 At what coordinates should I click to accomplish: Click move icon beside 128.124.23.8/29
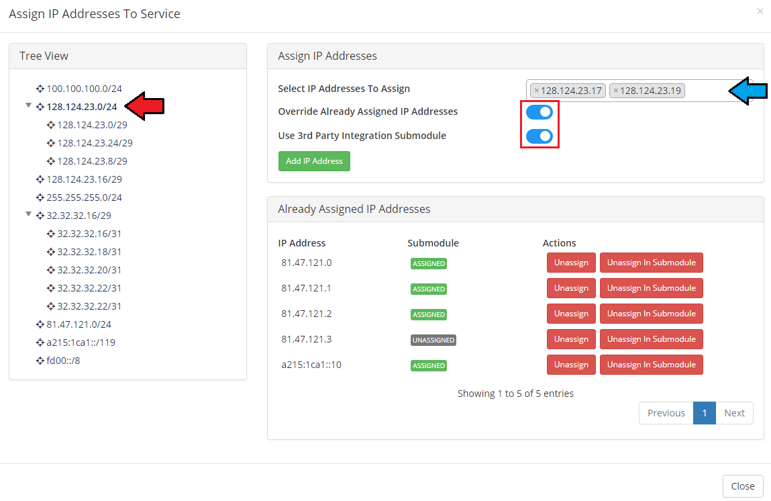[50, 161]
